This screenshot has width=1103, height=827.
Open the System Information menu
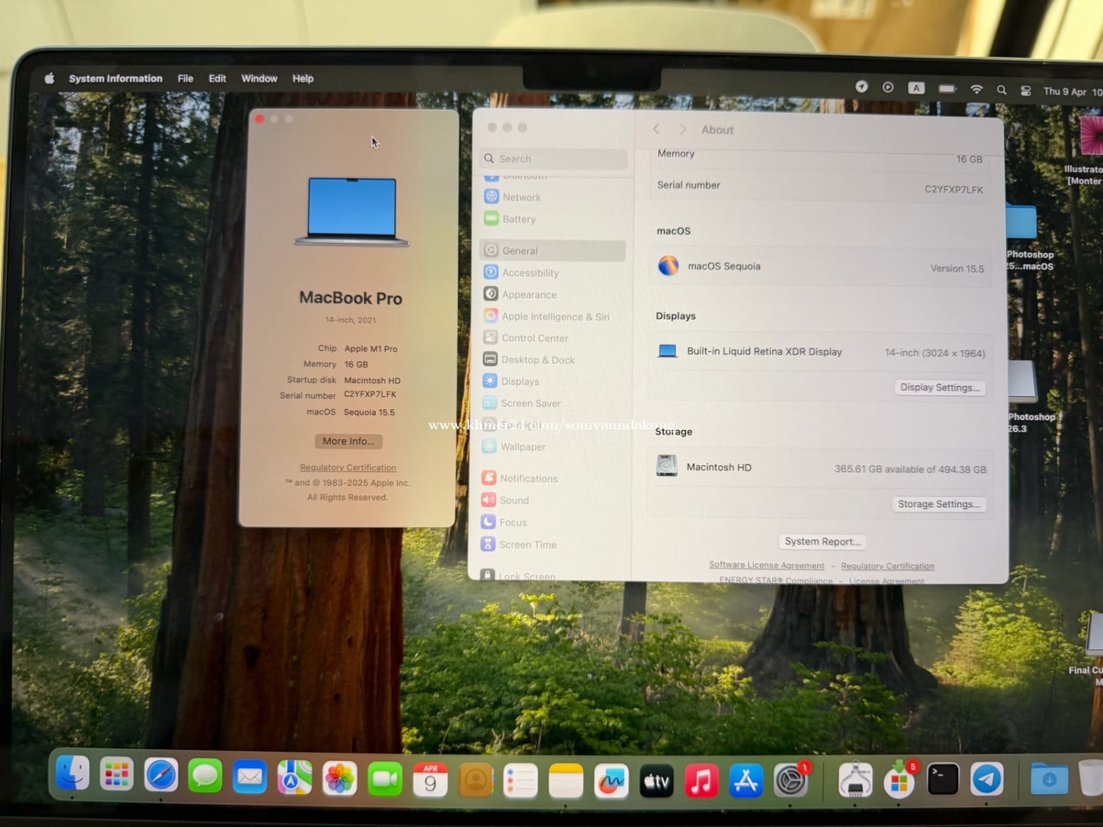[x=115, y=79]
